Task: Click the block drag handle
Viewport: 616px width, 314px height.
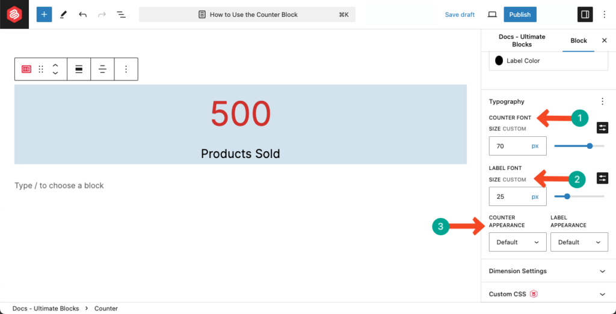Action: tap(41, 69)
